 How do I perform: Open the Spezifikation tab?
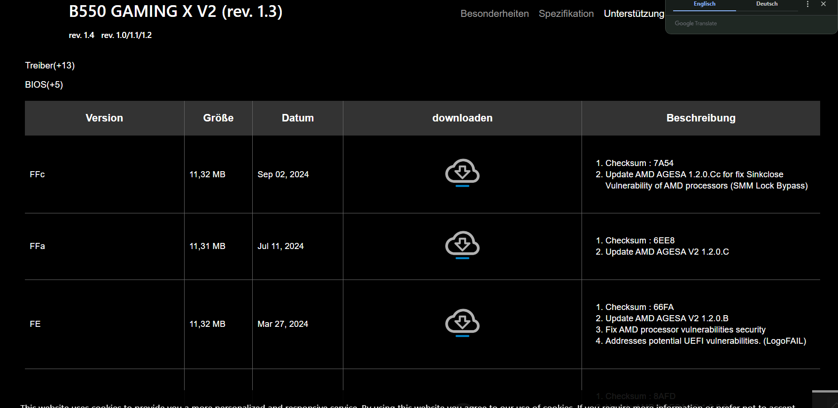click(566, 14)
